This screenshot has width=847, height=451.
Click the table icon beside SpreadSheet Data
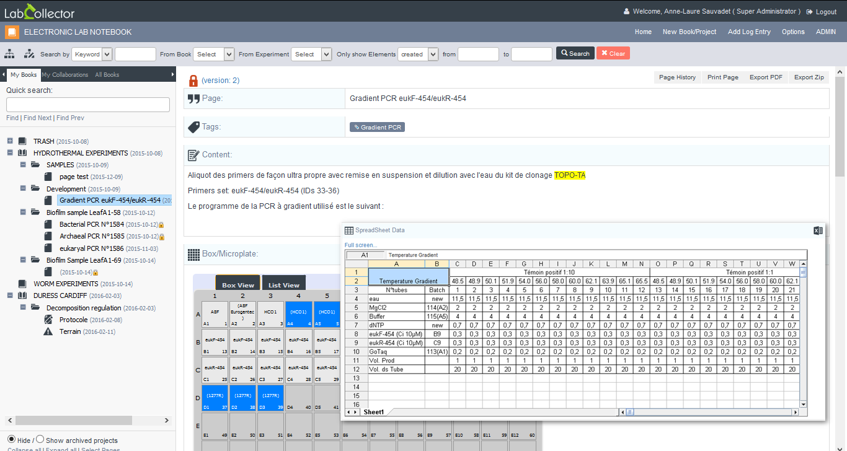(349, 230)
